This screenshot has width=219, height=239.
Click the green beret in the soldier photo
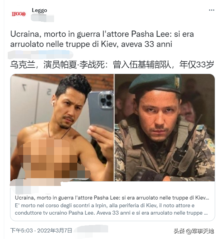(155, 83)
